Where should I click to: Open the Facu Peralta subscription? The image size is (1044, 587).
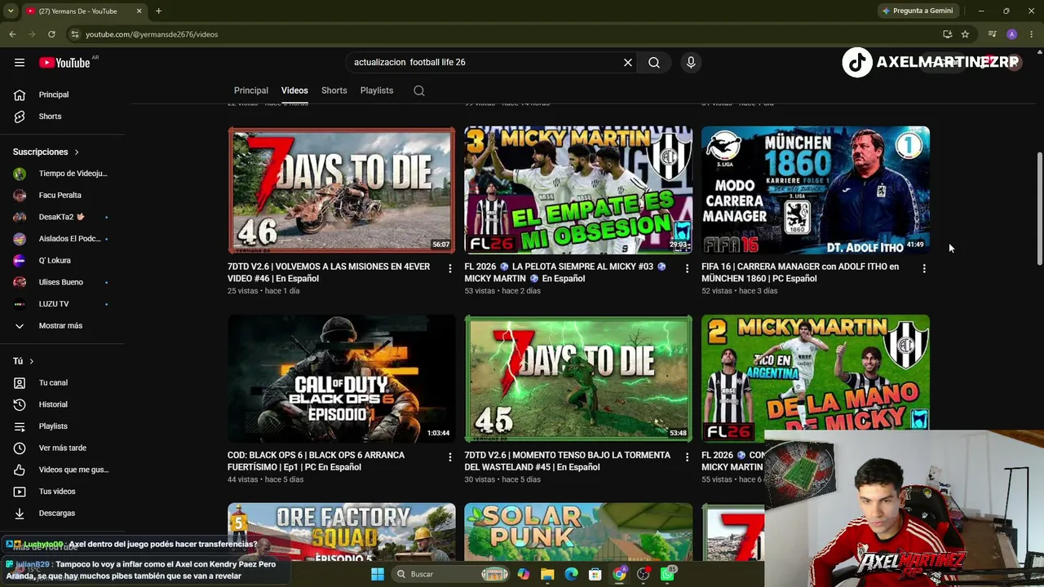tap(62, 196)
